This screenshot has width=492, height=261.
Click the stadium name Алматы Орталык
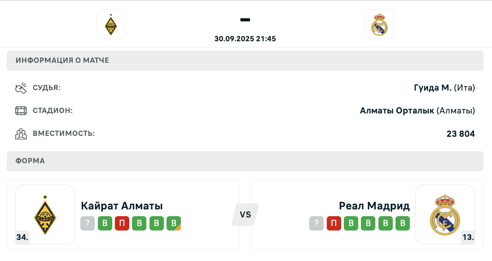(x=397, y=111)
